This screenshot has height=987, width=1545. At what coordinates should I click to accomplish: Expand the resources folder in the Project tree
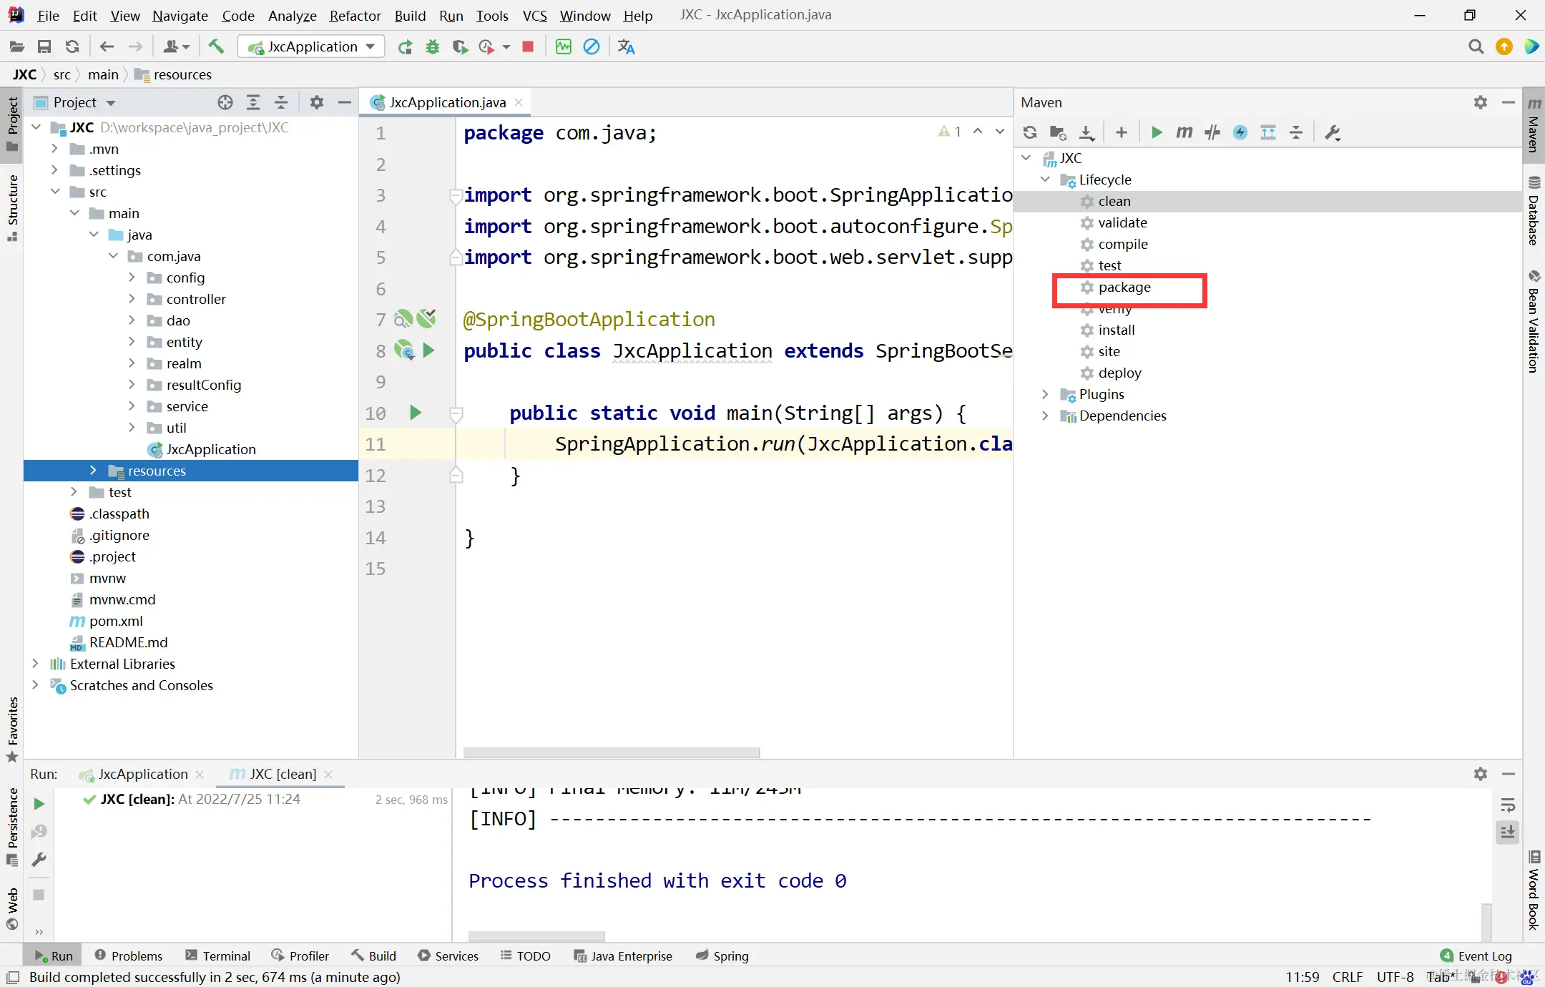click(x=93, y=471)
